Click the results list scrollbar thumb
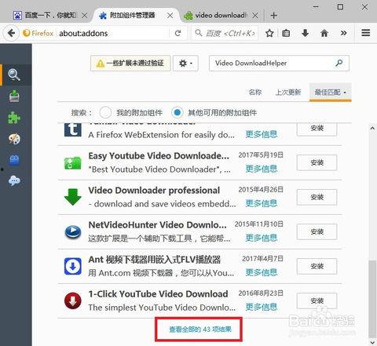The width and height of the screenshot is (377, 346). point(372,299)
